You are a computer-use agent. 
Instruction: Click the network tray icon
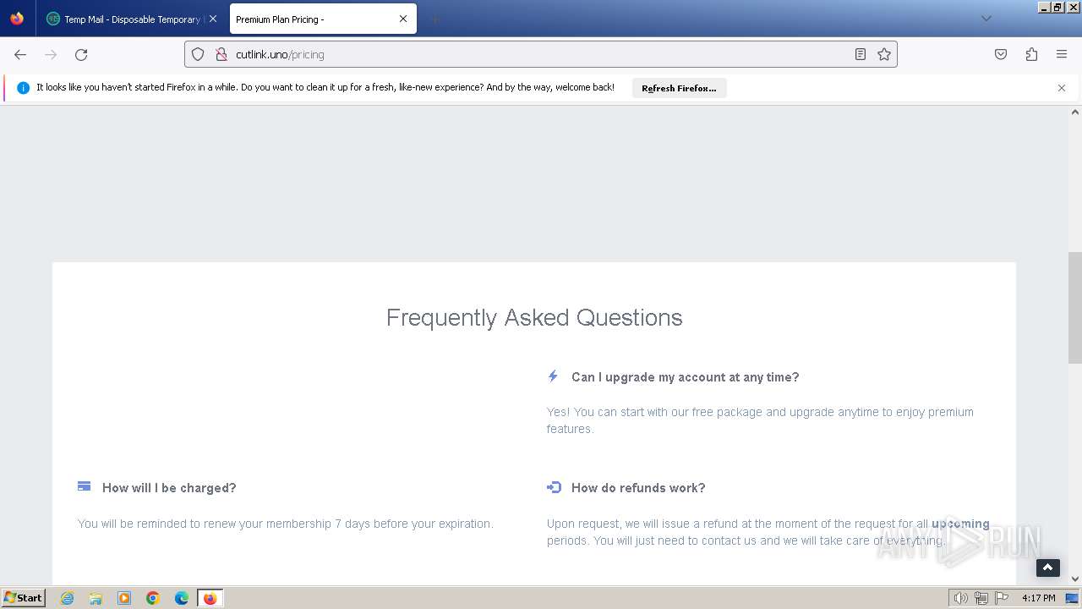click(981, 598)
